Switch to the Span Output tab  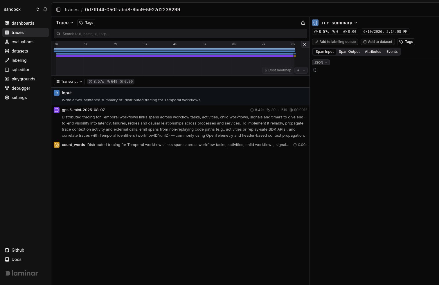349,52
